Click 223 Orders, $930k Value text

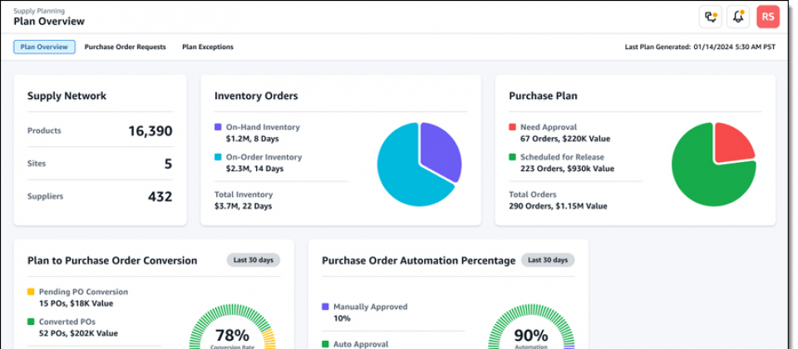(x=567, y=169)
